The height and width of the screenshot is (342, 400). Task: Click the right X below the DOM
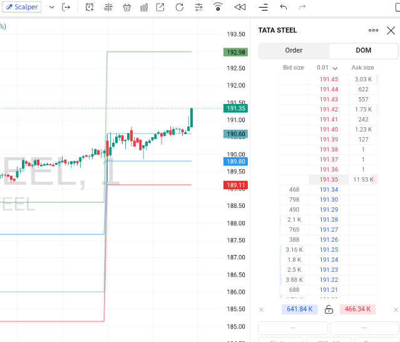(x=396, y=310)
